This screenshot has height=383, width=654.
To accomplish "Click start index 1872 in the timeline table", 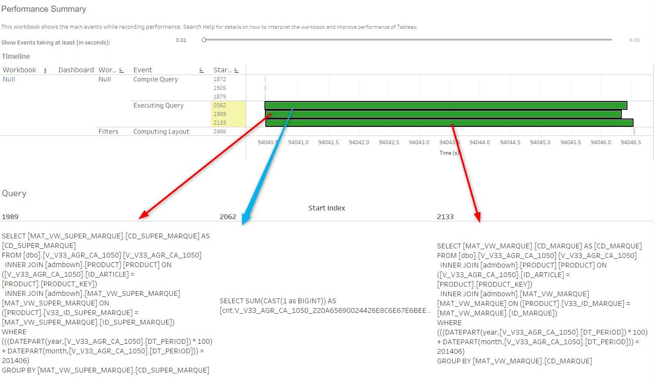I will [x=220, y=79].
